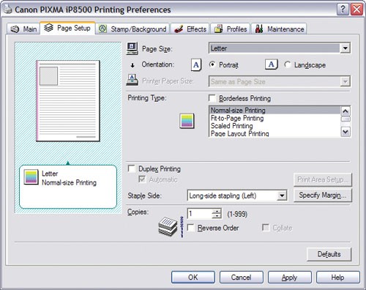
Task: Click the Print Area Setup button
Action: (x=323, y=179)
